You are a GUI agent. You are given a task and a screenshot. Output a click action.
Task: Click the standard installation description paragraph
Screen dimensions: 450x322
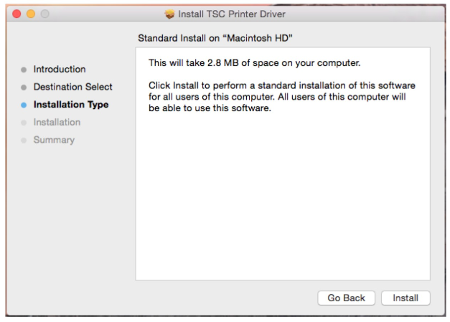click(x=281, y=97)
